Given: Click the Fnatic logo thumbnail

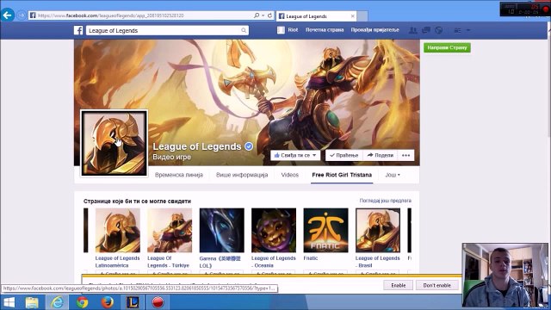Looking at the screenshot, I should coord(325,230).
